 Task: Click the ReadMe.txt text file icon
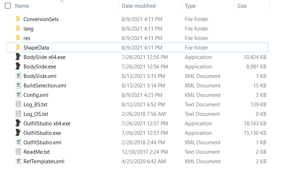[18, 151]
